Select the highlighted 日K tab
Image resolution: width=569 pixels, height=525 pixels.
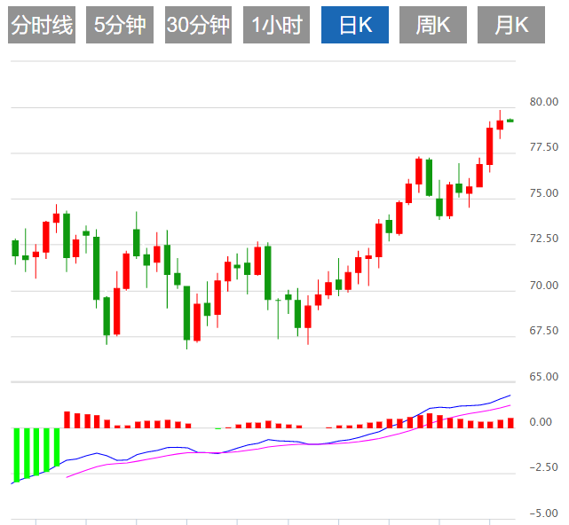click(355, 25)
